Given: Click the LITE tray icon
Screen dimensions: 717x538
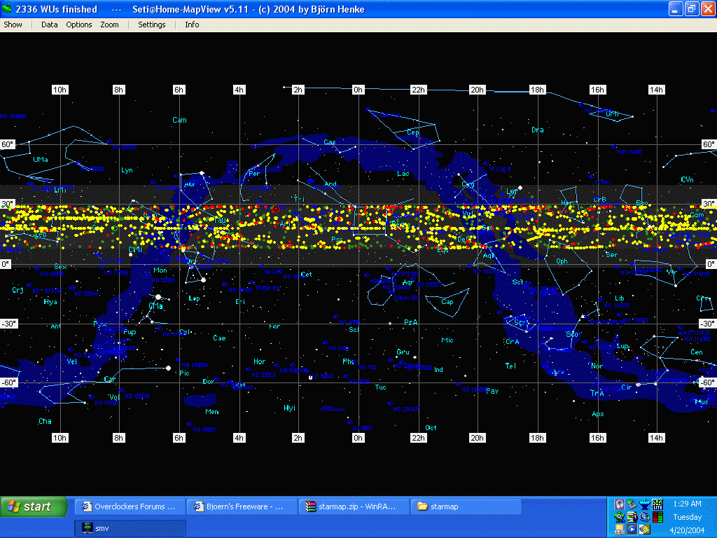Looking at the screenshot, I should click(657, 504).
